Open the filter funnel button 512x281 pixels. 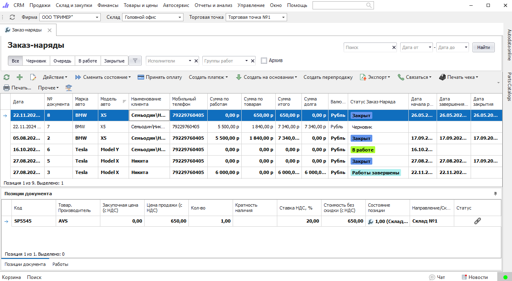[x=135, y=61]
